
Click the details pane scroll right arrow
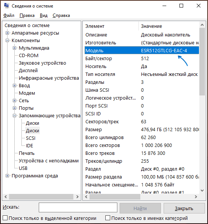coord(196,197)
